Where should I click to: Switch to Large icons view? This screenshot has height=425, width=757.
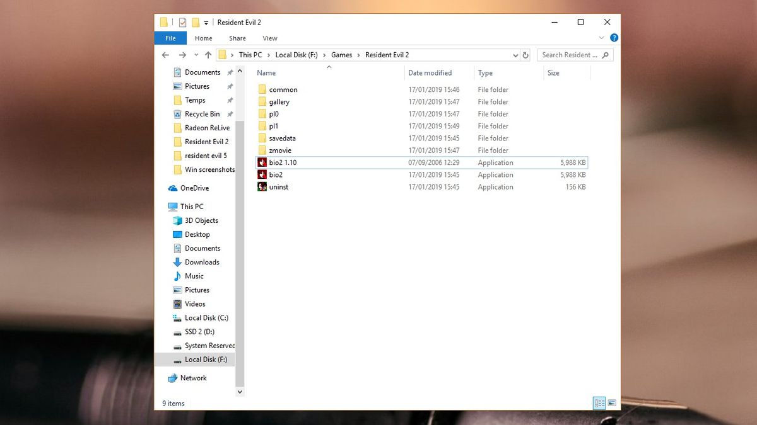[611, 403]
